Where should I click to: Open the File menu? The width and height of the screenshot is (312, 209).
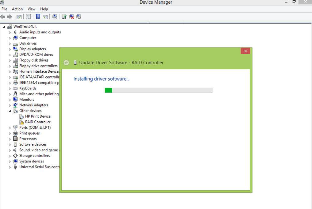click(4, 9)
